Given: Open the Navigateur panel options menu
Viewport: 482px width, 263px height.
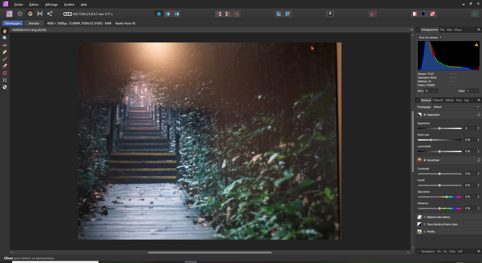Looking at the screenshot, I should pyautogui.click(x=479, y=251).
